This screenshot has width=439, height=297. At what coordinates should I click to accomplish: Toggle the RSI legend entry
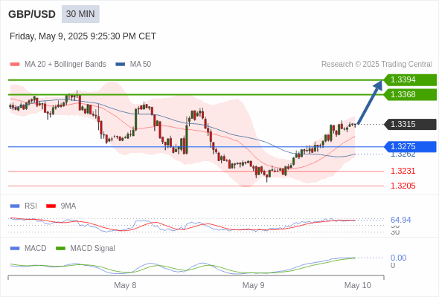pos(24,206)
